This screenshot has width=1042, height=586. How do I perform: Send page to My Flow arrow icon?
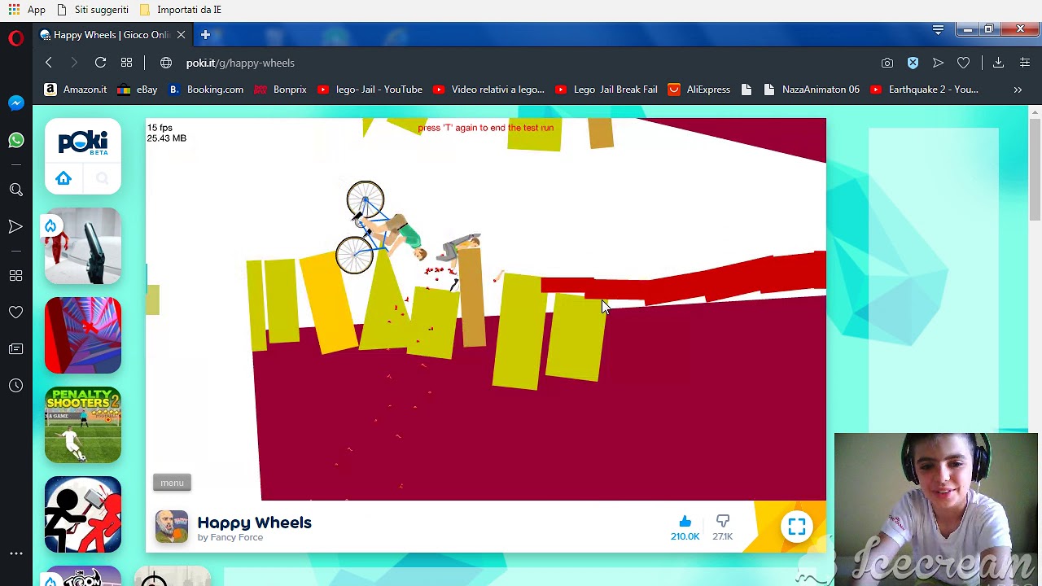[x=938, y=63]
